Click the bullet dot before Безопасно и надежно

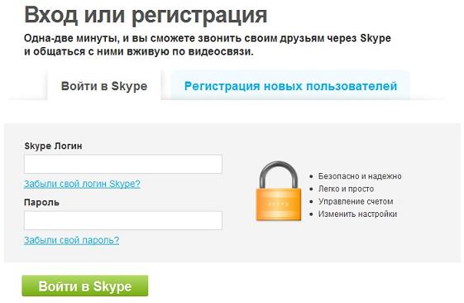pos(311,176)
